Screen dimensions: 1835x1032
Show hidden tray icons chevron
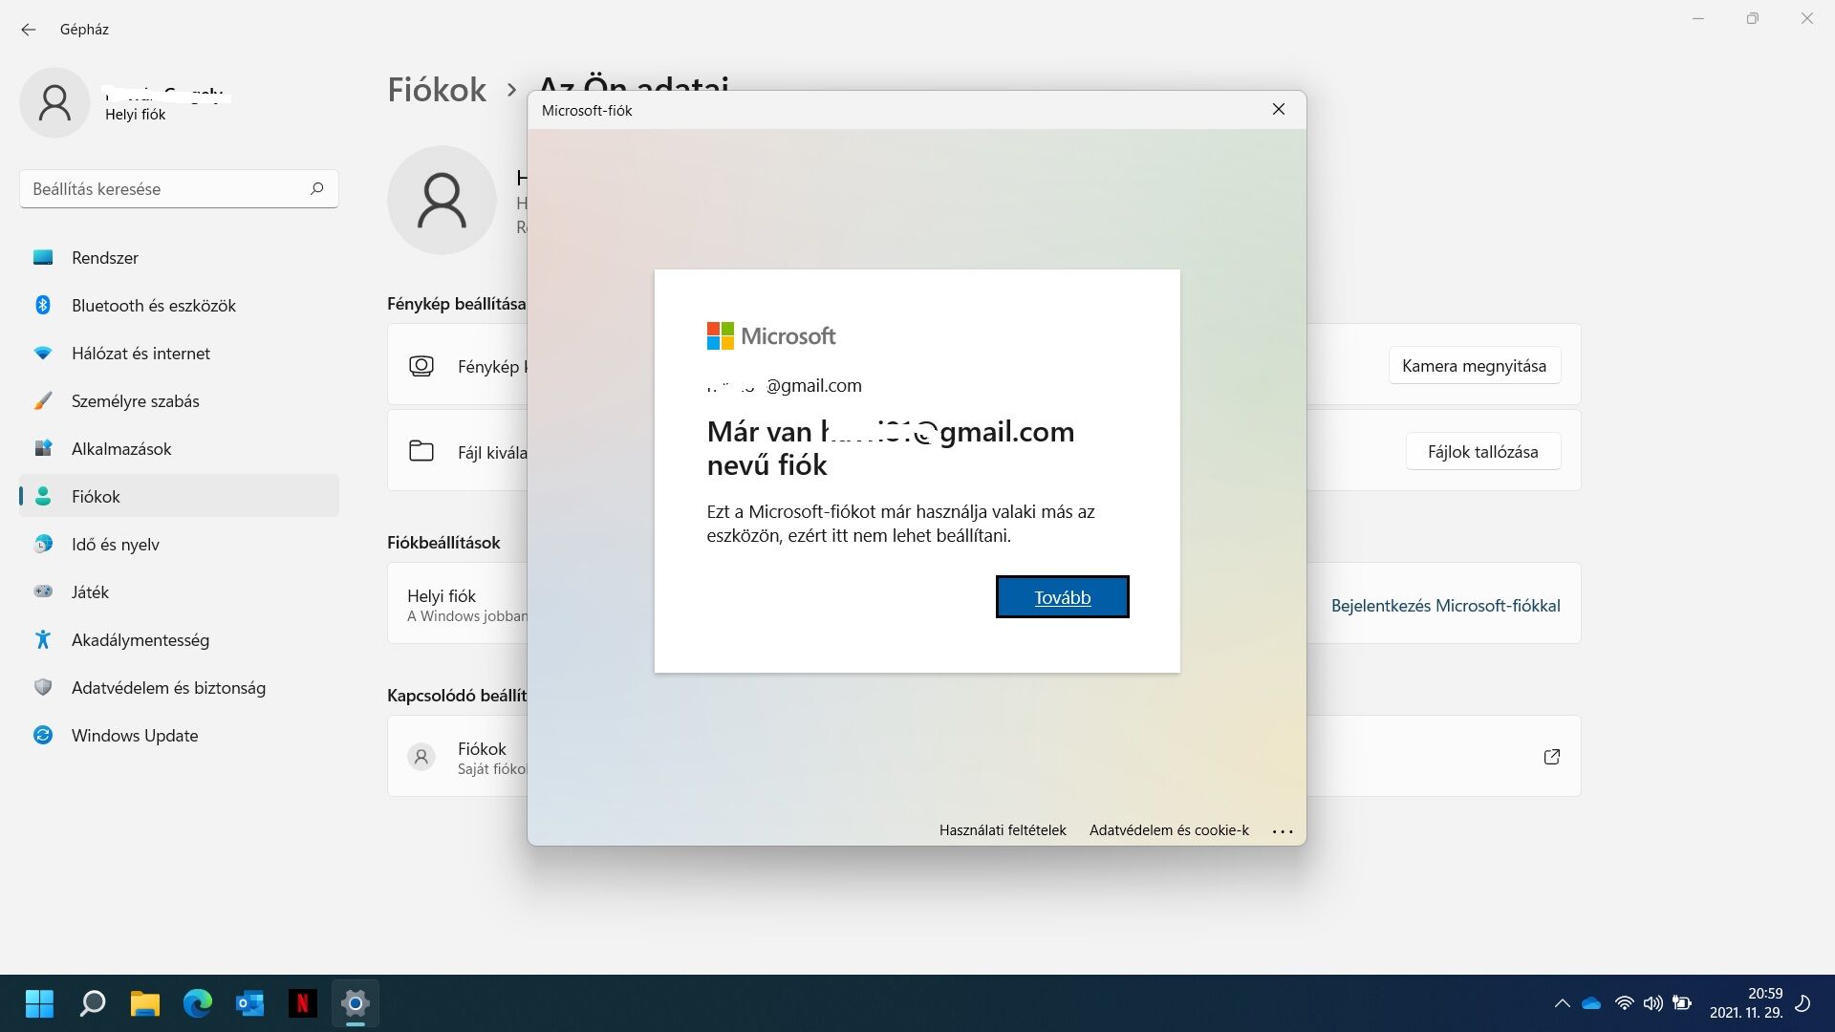[1562, 1003]
